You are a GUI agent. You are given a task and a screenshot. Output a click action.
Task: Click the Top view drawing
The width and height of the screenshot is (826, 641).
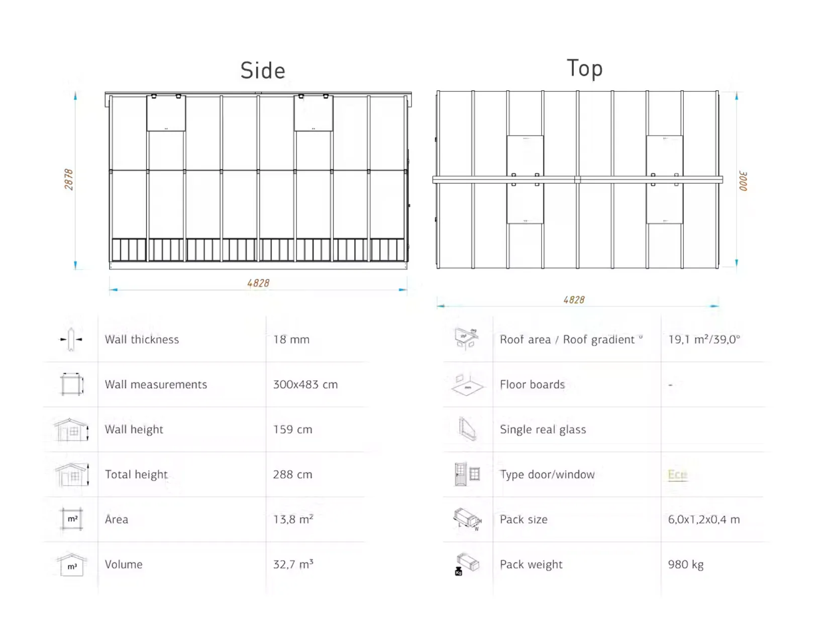click(578, 180)
